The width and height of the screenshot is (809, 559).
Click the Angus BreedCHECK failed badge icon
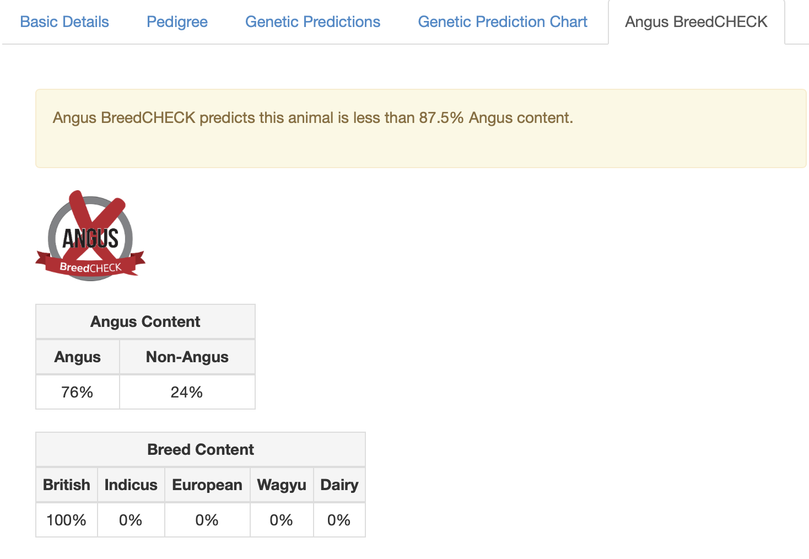click(90, 236)
